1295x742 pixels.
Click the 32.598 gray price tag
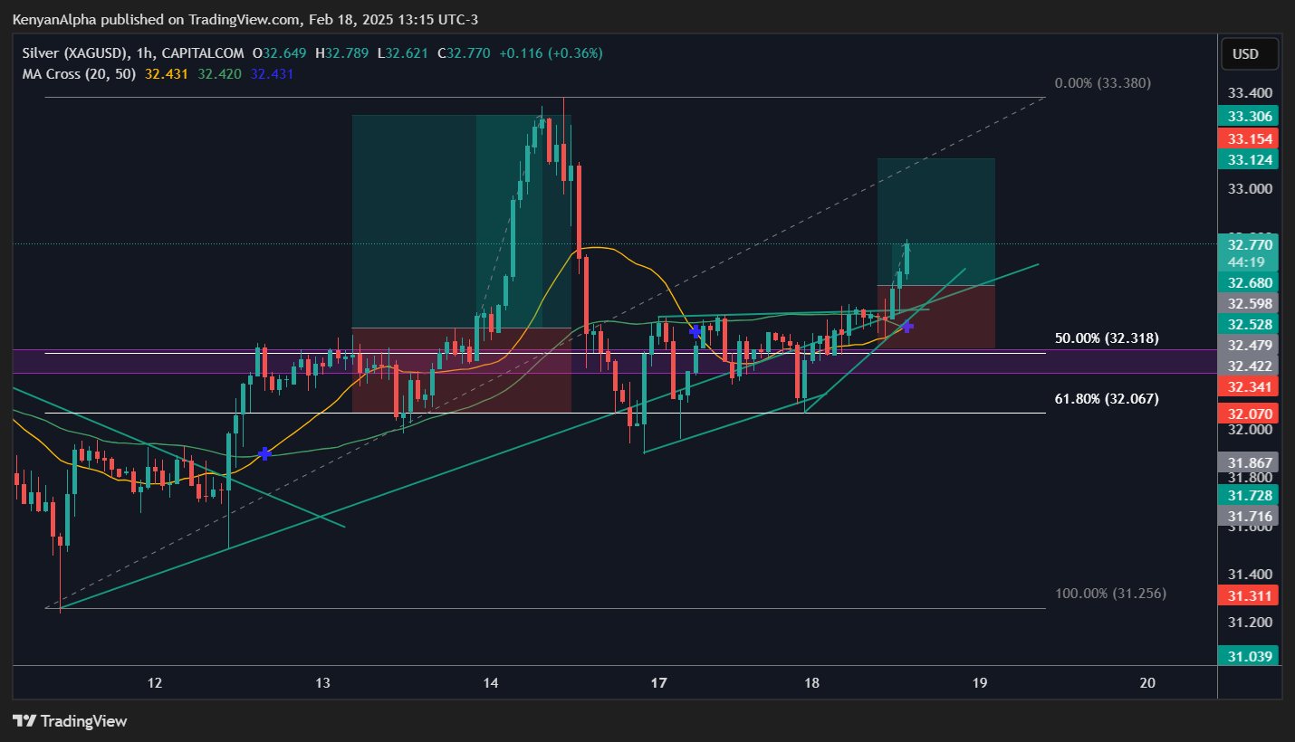[x=1250, y=303]
